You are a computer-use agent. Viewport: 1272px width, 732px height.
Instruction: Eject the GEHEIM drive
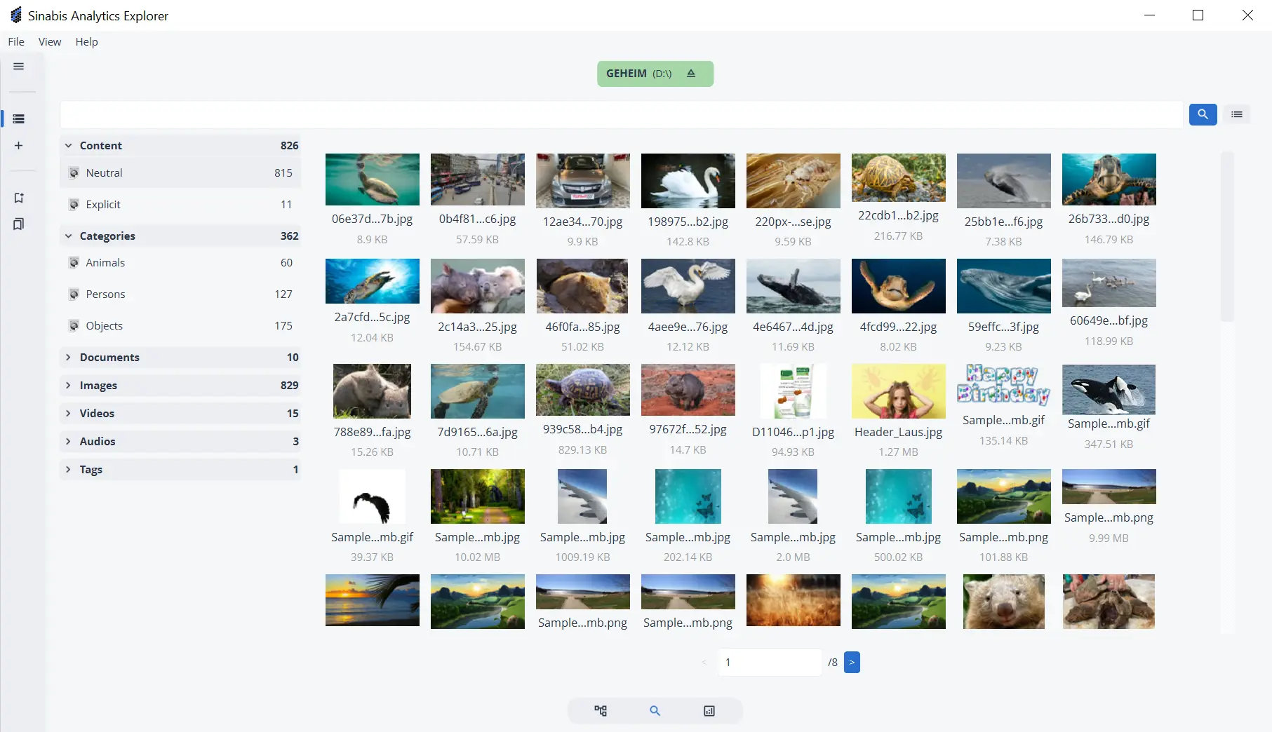tap(691, 73)
